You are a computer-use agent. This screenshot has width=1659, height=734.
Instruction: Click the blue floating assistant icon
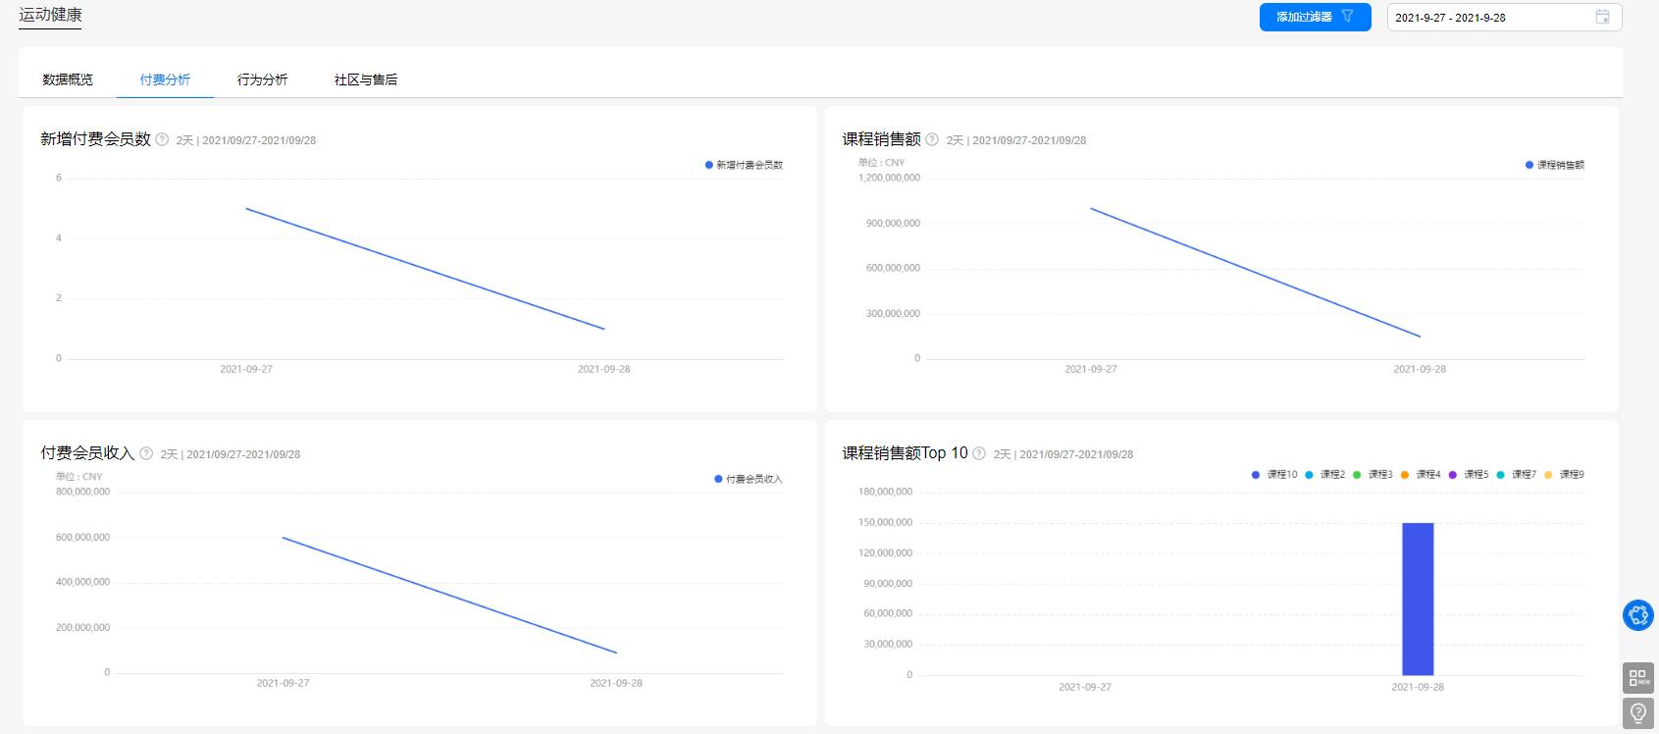[x=1638, y=615]
